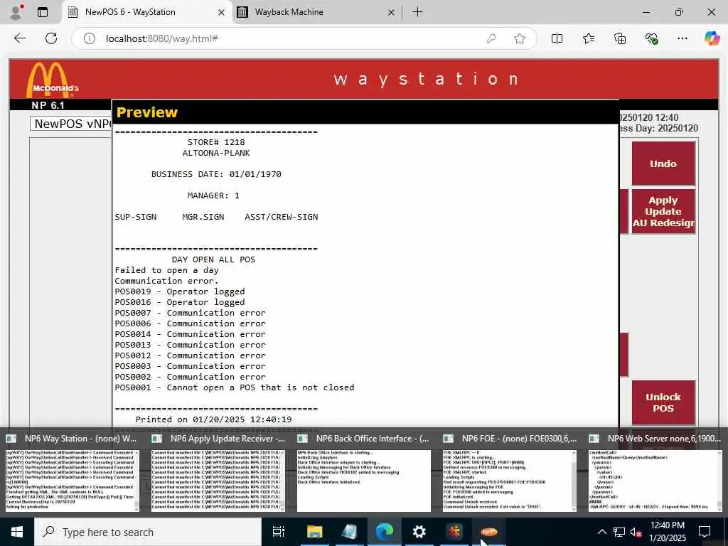The image size is (728, 546).
Task: Click the 'STORE# 1218' line
Action: point(216,142)
